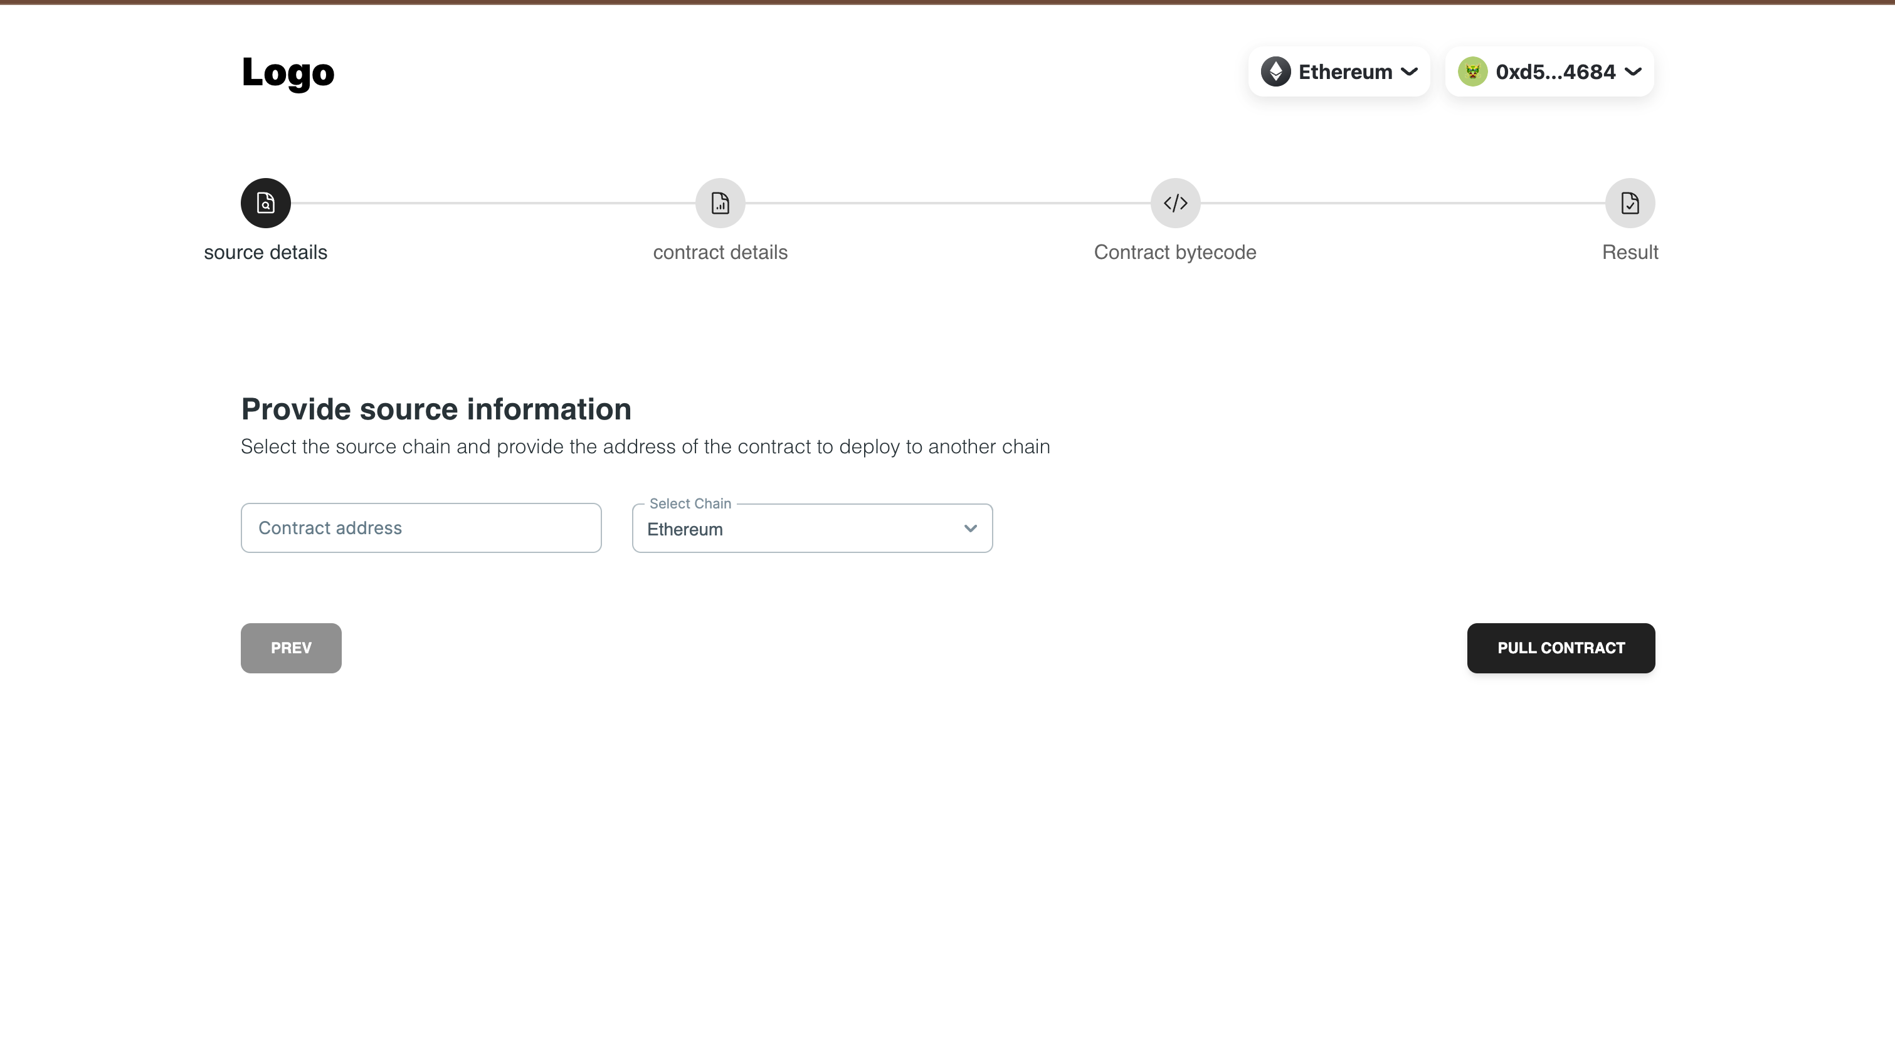Screen dimensions: 1895x1042
Task: Focus the Contract address input field
Action: coord(421,528)
